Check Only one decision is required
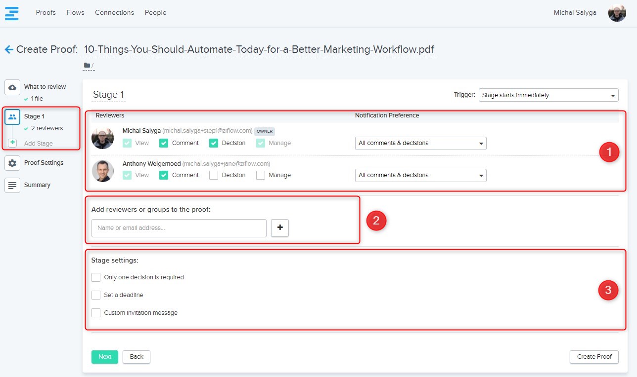The height and width of the screenshot is (377, 637). click(96, 277)
